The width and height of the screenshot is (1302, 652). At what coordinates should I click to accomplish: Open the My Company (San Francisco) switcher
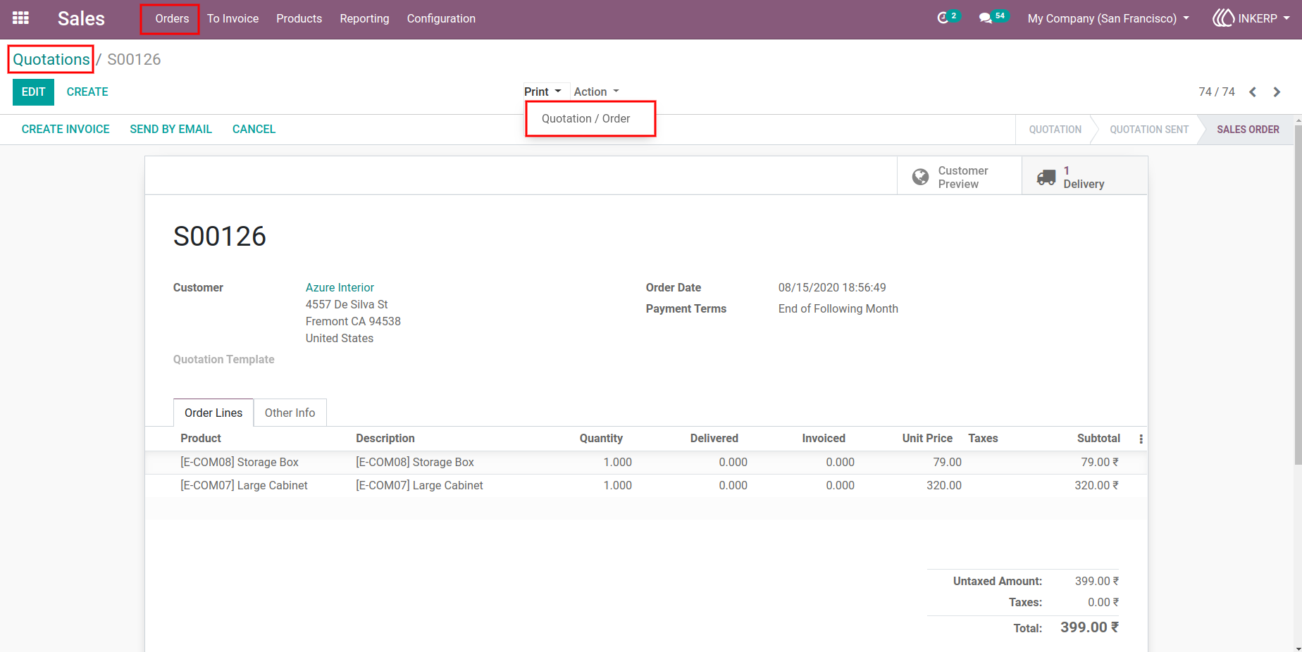point(1108,19)
